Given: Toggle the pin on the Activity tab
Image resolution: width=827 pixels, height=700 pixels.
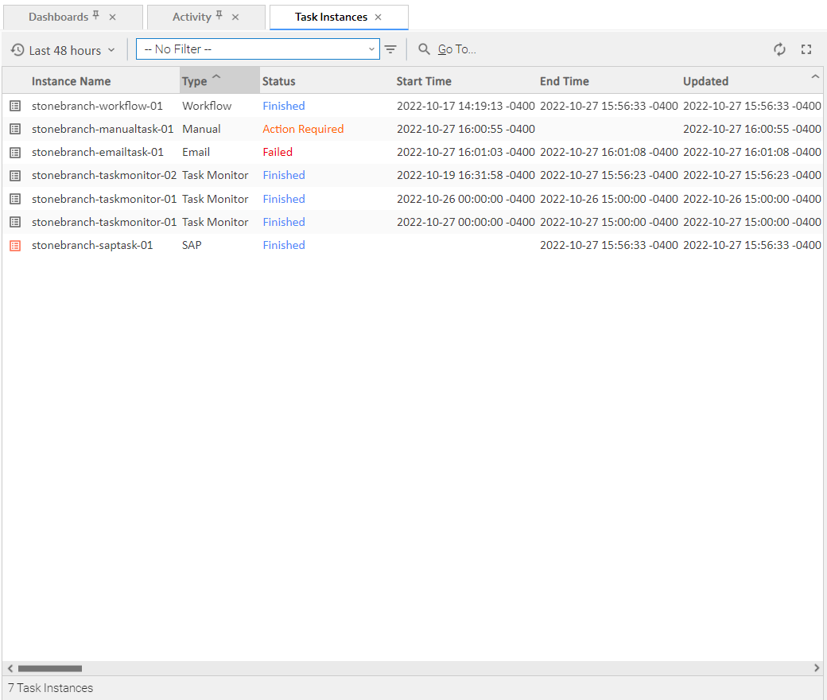Looking at the screenshot, I should (219, 16).
